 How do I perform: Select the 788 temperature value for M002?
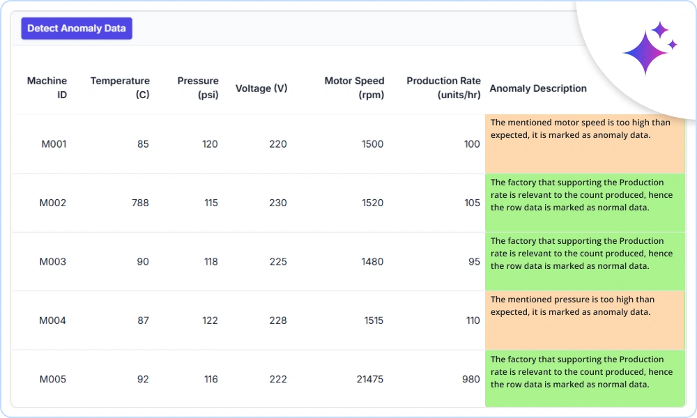pos(140,203)
